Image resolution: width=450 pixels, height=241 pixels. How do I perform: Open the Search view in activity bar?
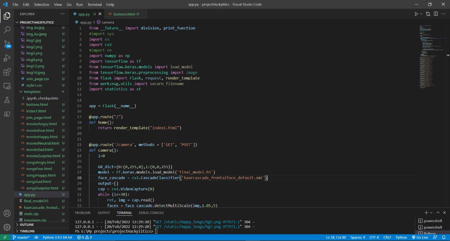[7, 30]
